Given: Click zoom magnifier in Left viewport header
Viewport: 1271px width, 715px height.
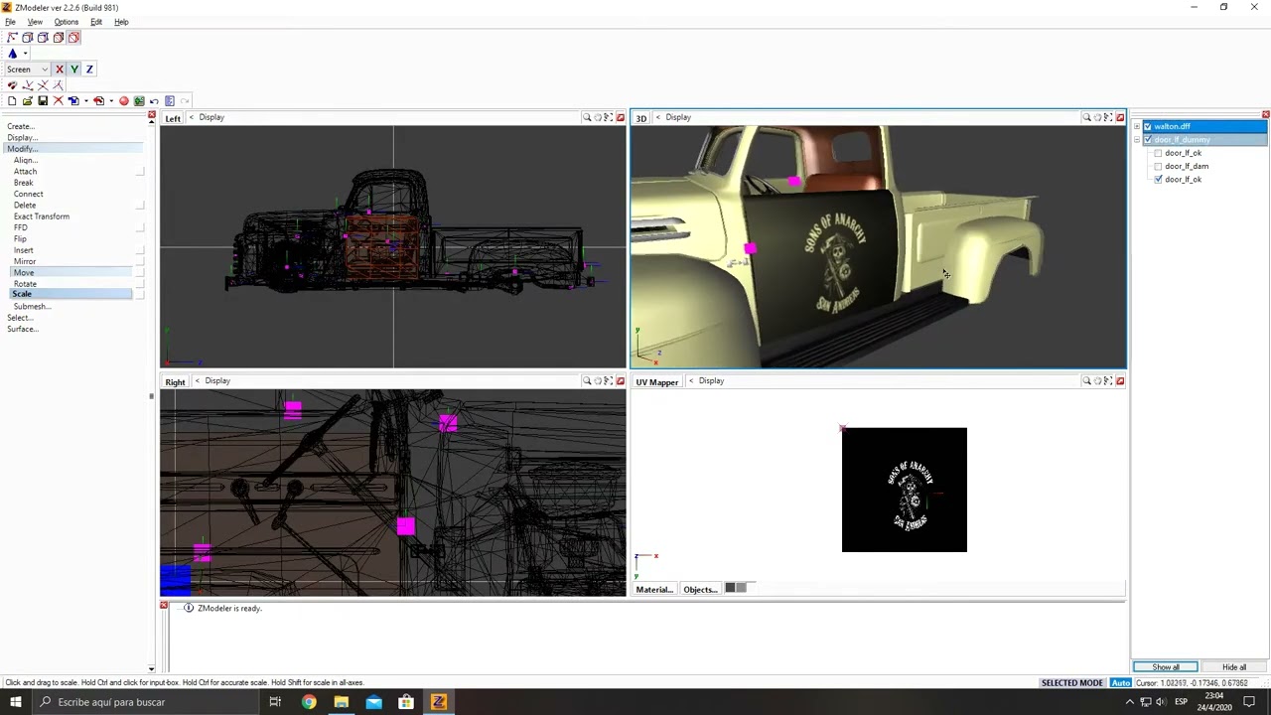Looking at the screenshot, I should tap(587, 118).
